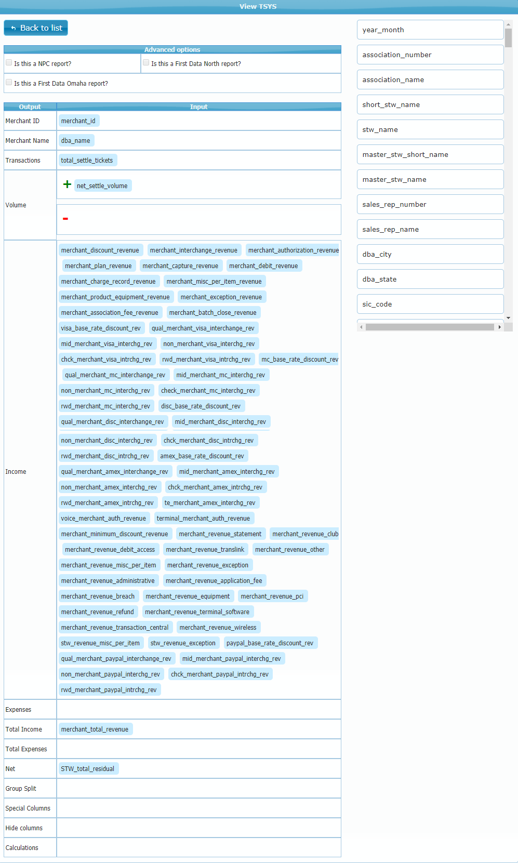Click the Back to list button
Image resolution: width=518 pixels, height=863 pixels.
coord(36,28)
